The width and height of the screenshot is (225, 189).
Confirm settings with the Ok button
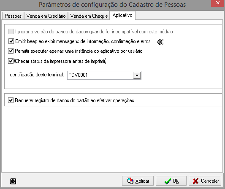click(x=171, y=181)
